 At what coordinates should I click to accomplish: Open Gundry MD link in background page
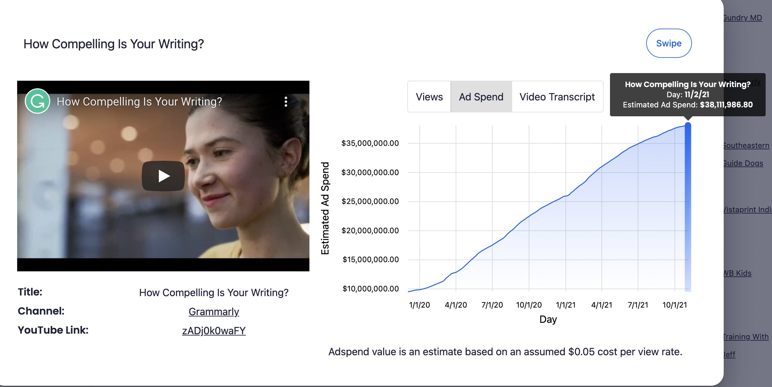click(x=742, y=18)
